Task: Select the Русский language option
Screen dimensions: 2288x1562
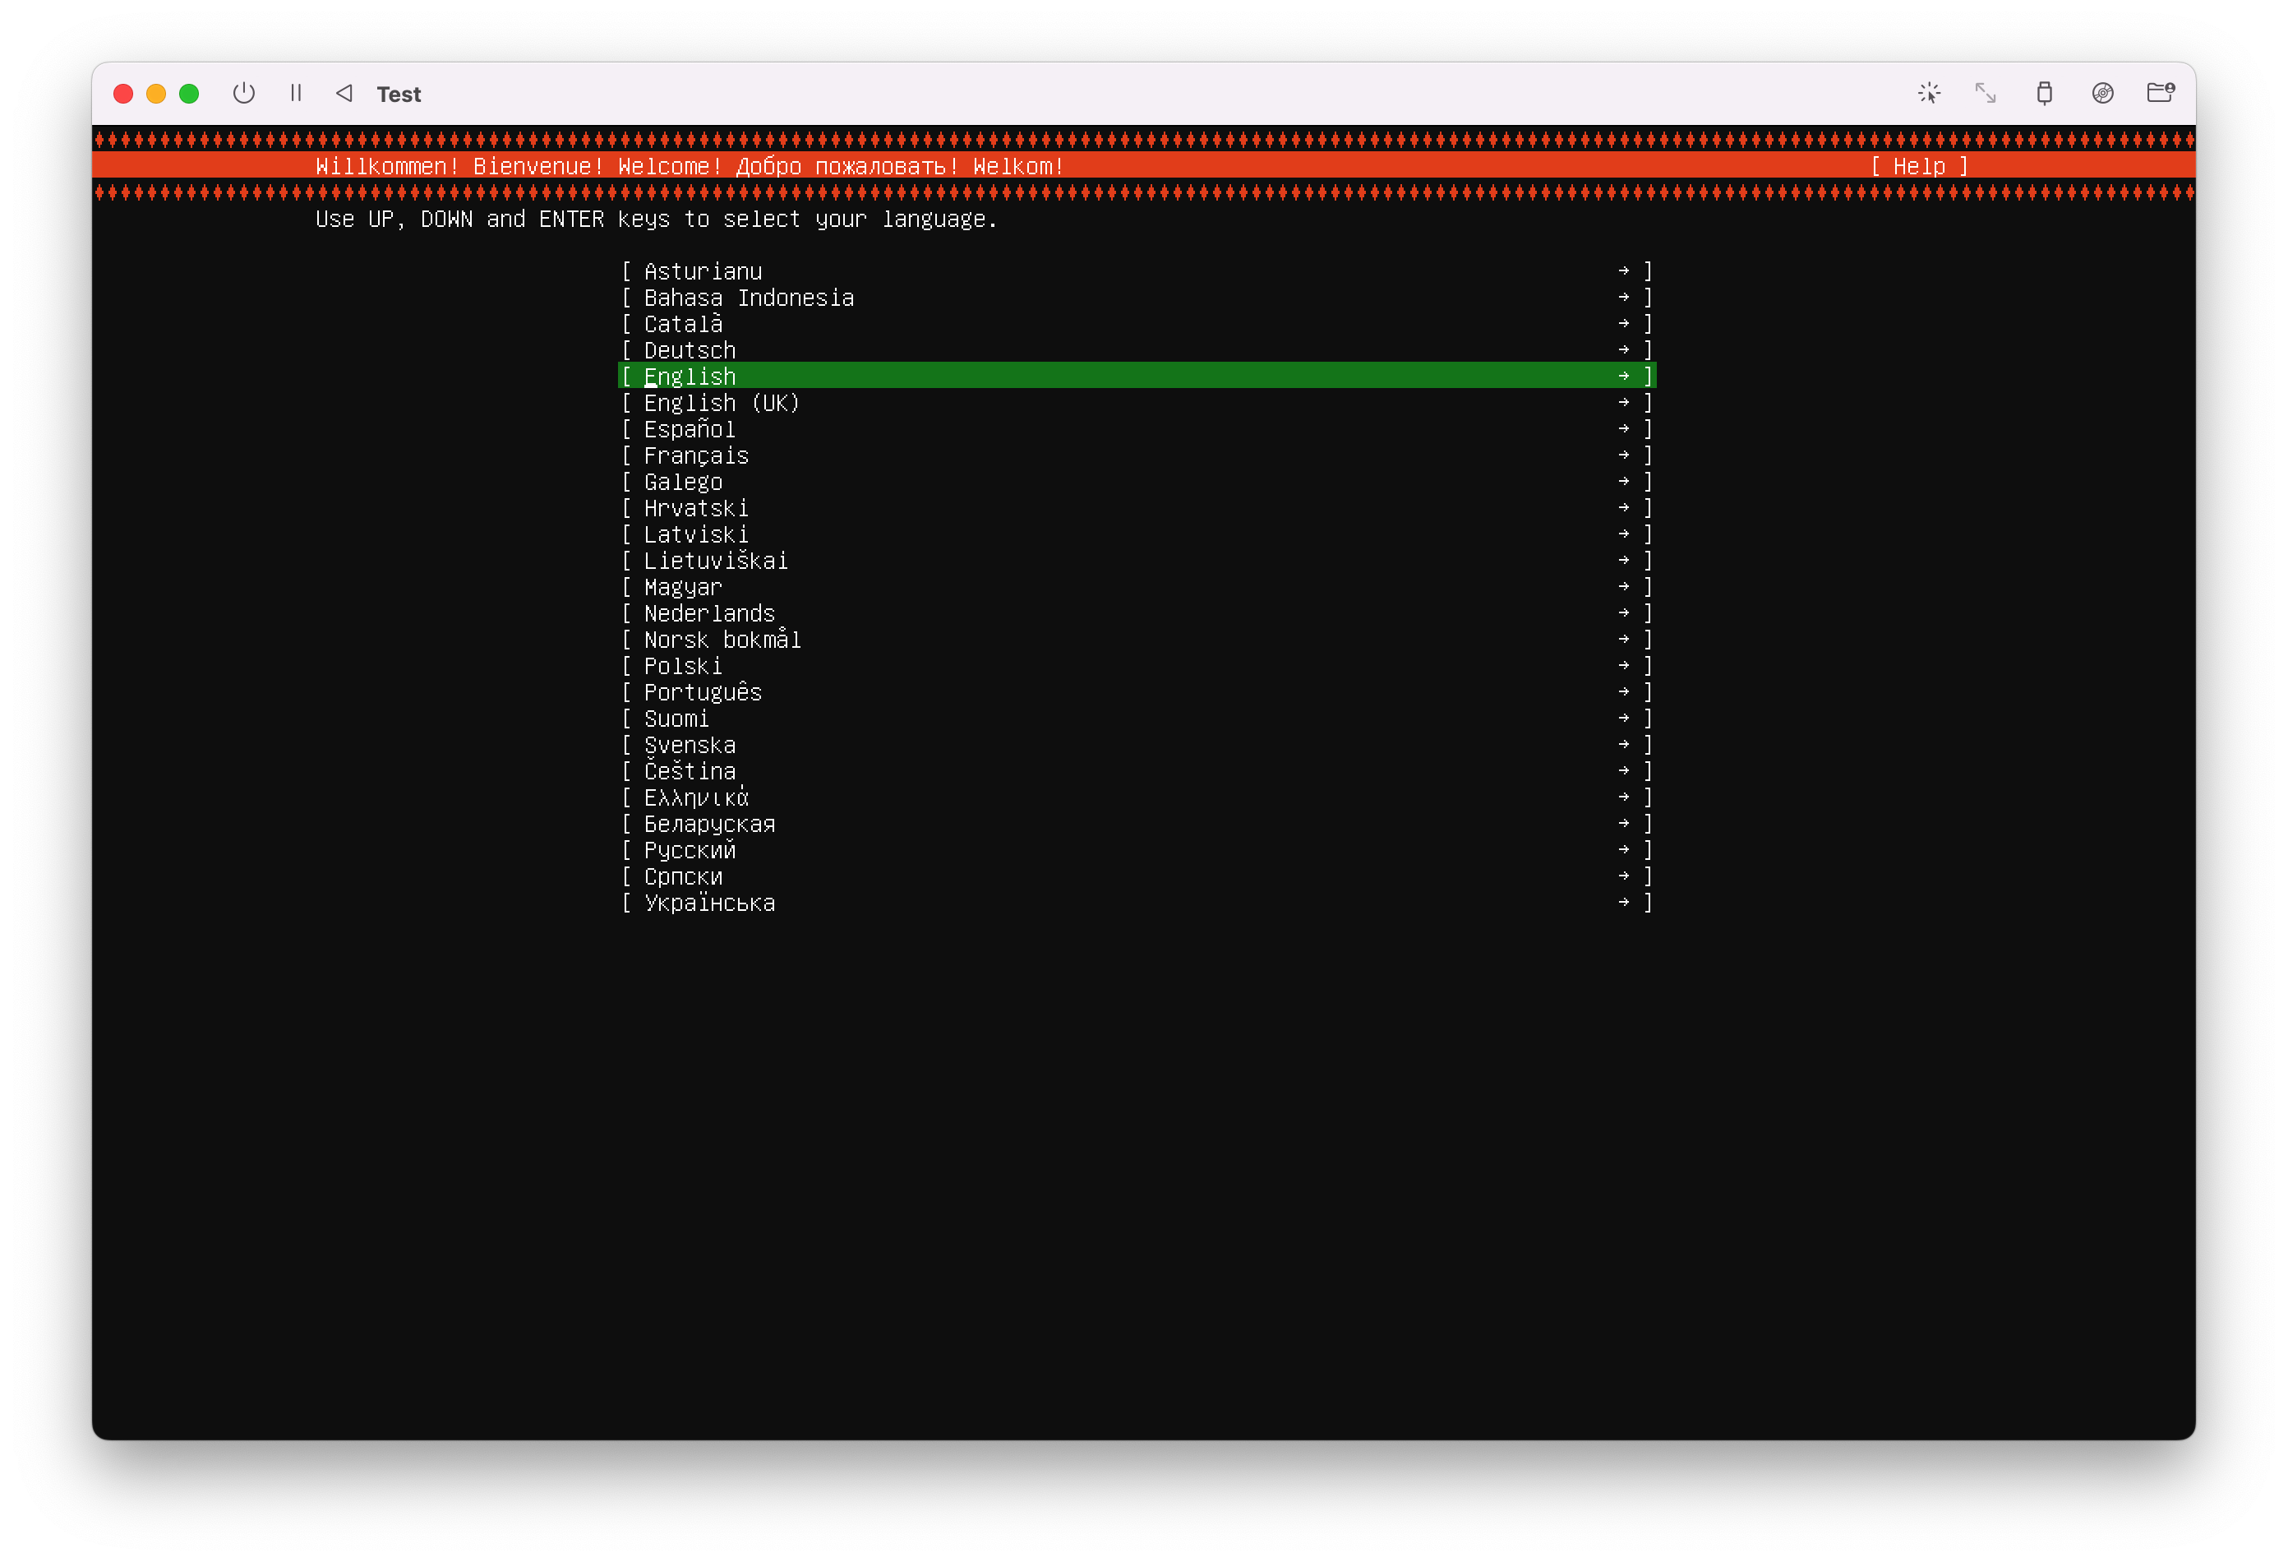Action: pyautogui.click(x=690, y=850)
